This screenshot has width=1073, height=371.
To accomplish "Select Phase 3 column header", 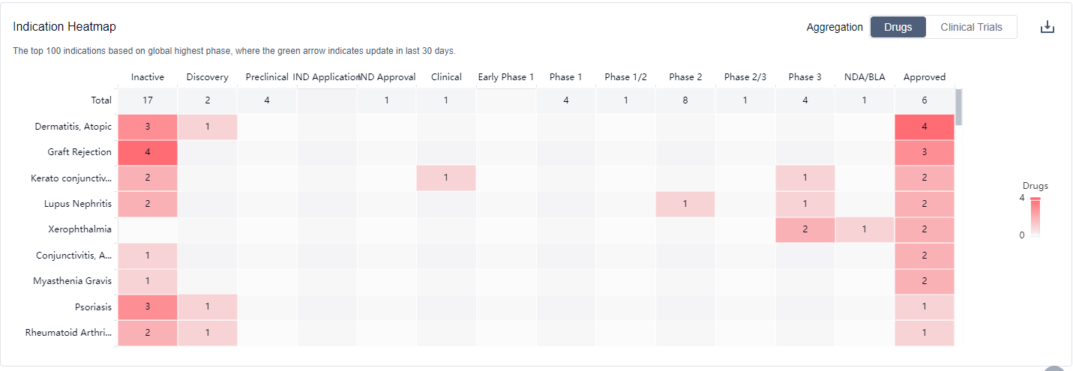I will 805,76.
